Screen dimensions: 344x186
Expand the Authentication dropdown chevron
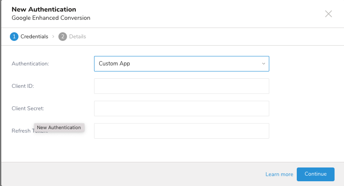(263, 64)
